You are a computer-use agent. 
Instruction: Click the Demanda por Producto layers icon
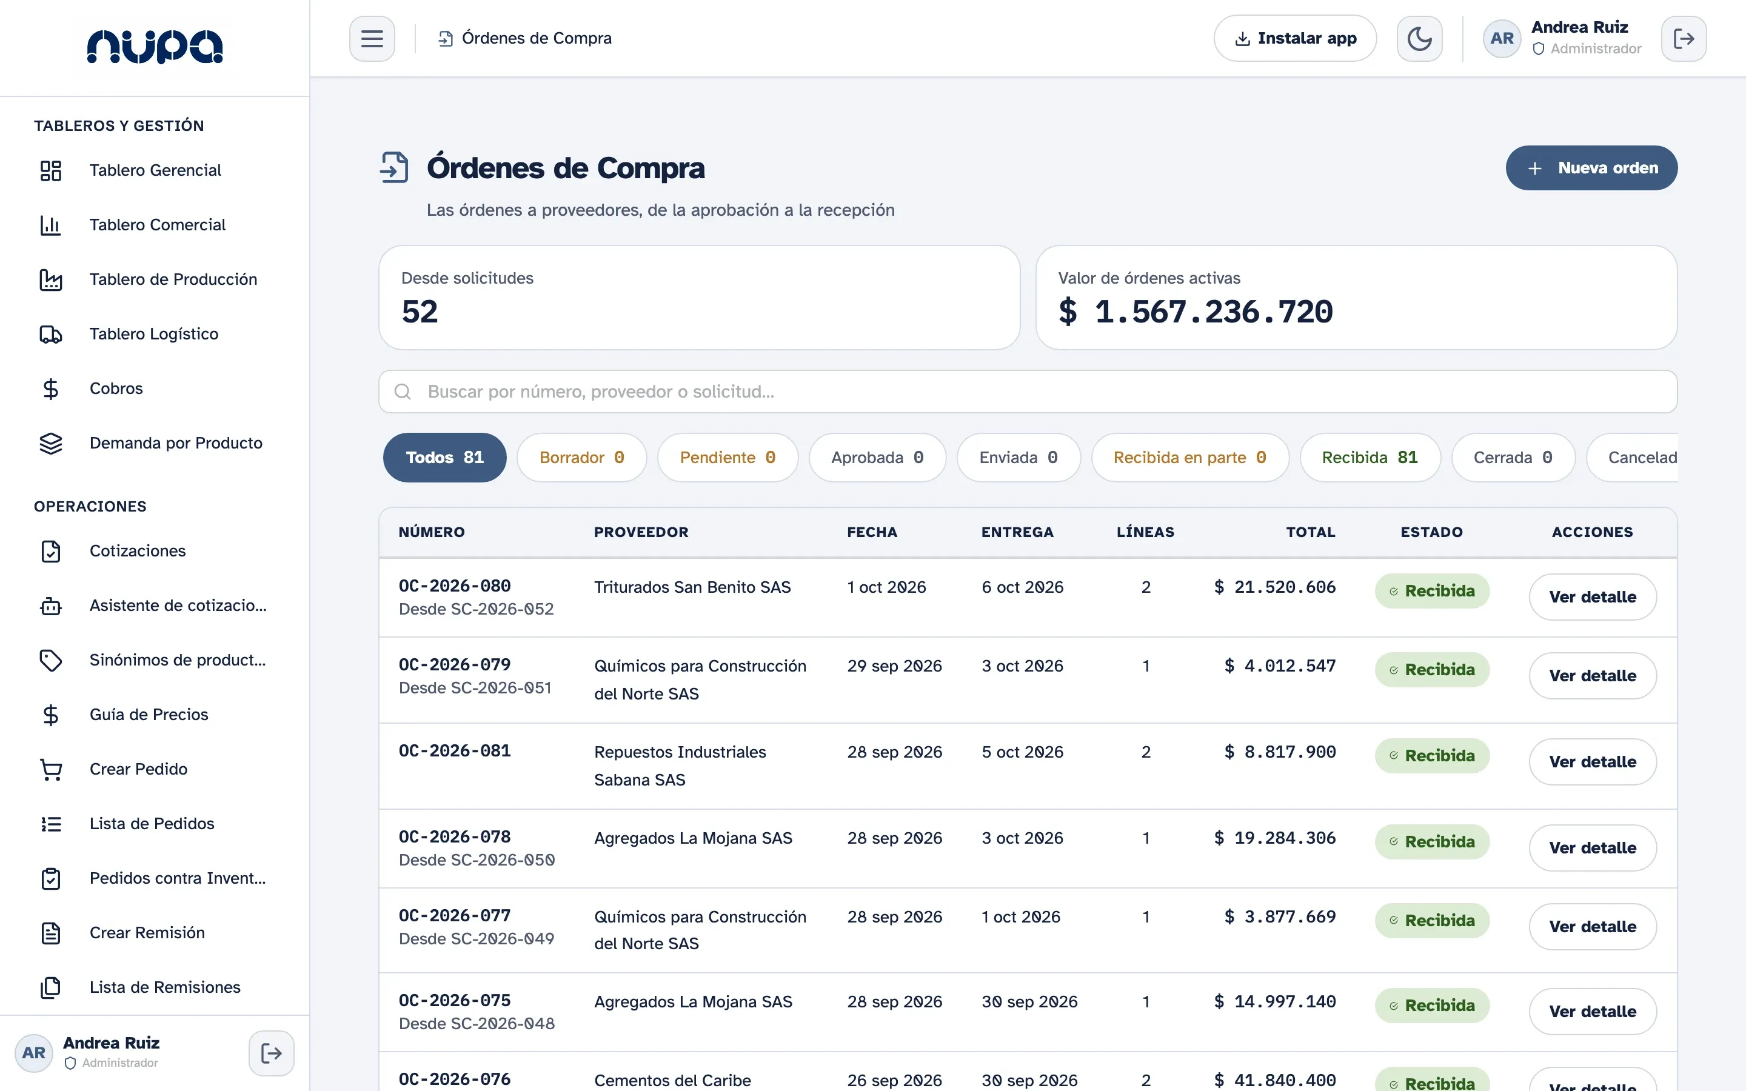coord(50,443)
